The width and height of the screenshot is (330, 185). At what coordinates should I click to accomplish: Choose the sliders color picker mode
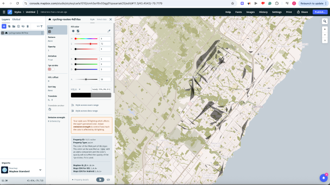pos(78,31)
